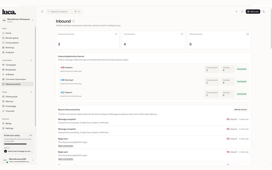Viewport: 272px width, 170px height.
Task: Click the Channels link icon
Action: pyautogui.click(x=3, y=111)
